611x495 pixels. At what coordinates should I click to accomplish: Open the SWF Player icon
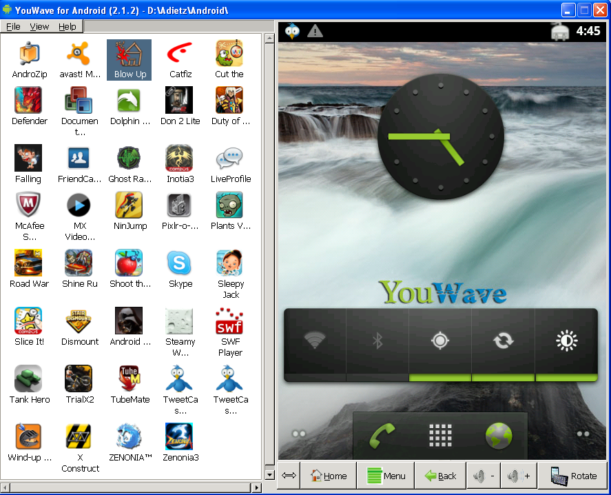click(x=229, y=321)
